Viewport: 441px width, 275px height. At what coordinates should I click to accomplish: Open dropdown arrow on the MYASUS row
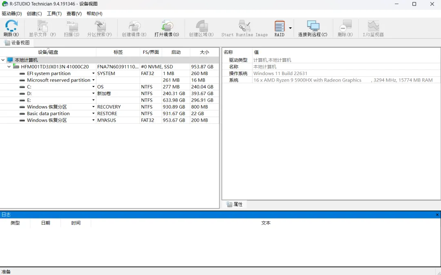click(93, 120)
